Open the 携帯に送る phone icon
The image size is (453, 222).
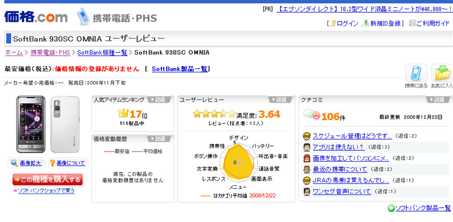coord(416,73)
